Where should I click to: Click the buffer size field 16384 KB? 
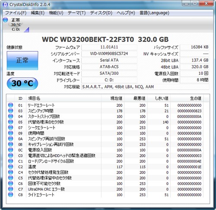[194, 47]
